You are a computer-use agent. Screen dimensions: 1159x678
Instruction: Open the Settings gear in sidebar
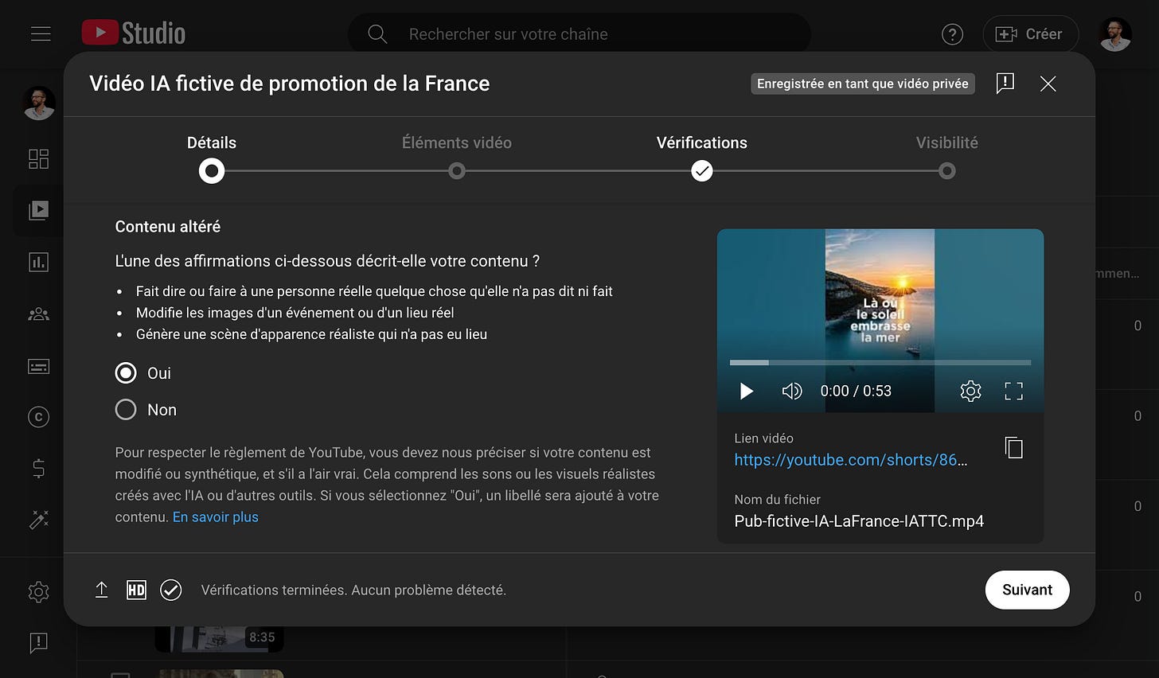point(39,591)
